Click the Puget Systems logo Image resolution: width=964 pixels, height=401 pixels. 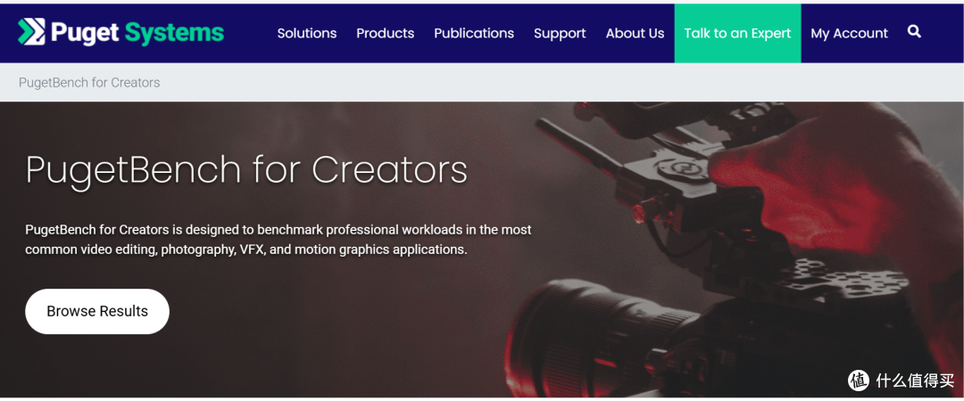[120, 33]
